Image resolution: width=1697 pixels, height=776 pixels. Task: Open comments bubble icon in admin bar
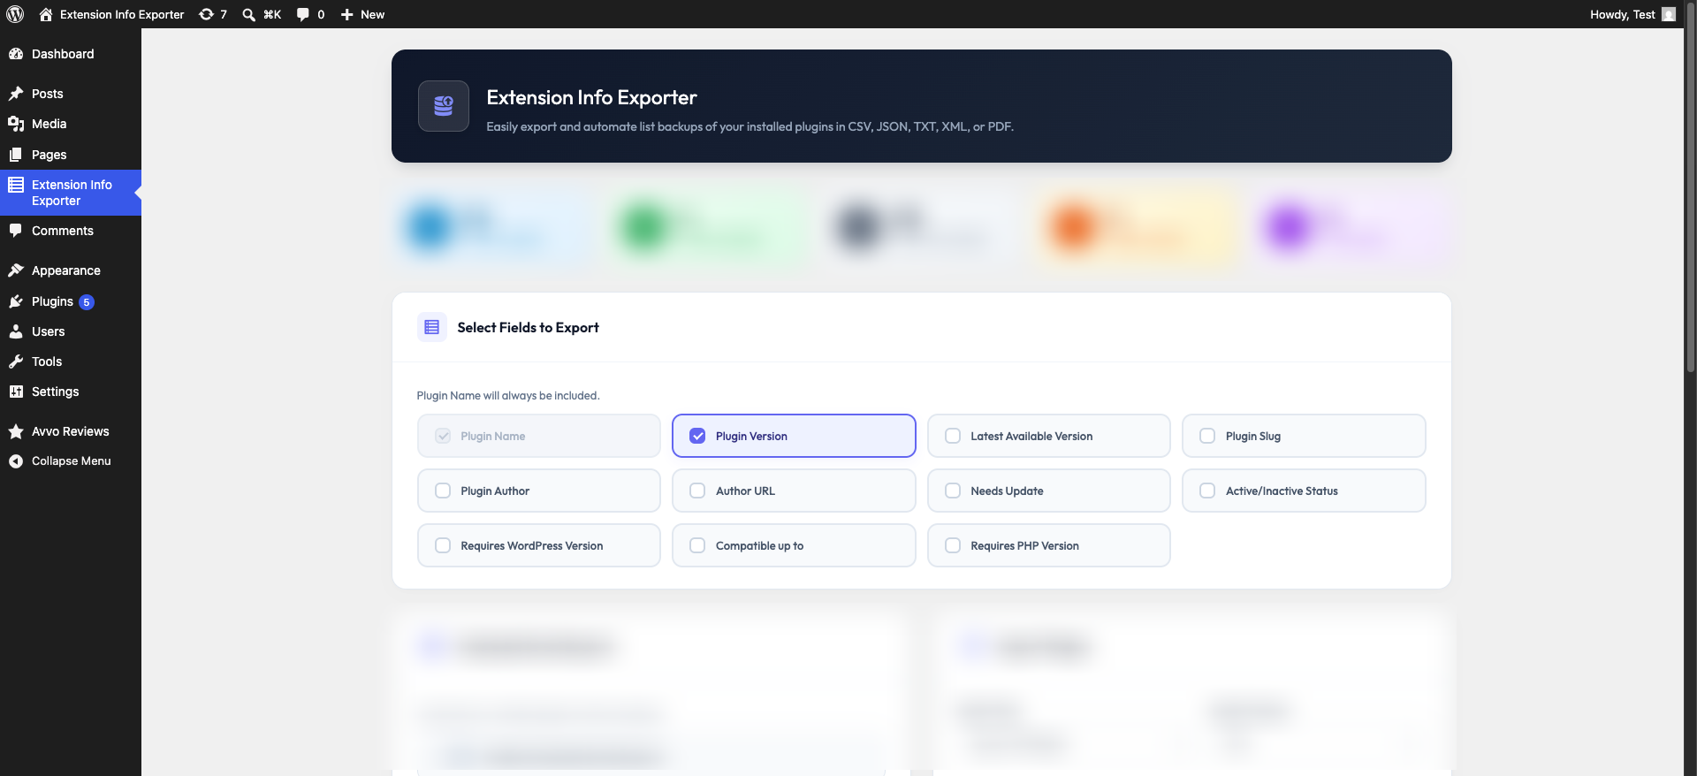coord(303,14)
